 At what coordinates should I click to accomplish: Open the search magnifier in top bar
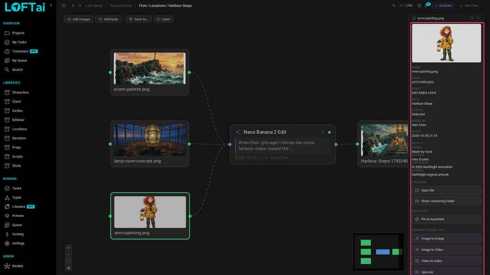coord(394,6)
